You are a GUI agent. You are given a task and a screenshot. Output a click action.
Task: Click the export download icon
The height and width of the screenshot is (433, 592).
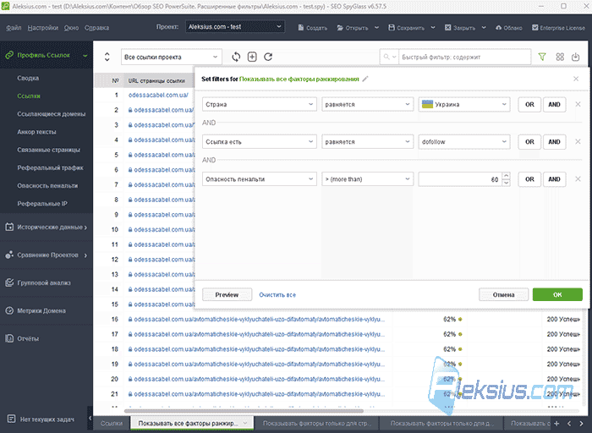[x=575, y=57]
